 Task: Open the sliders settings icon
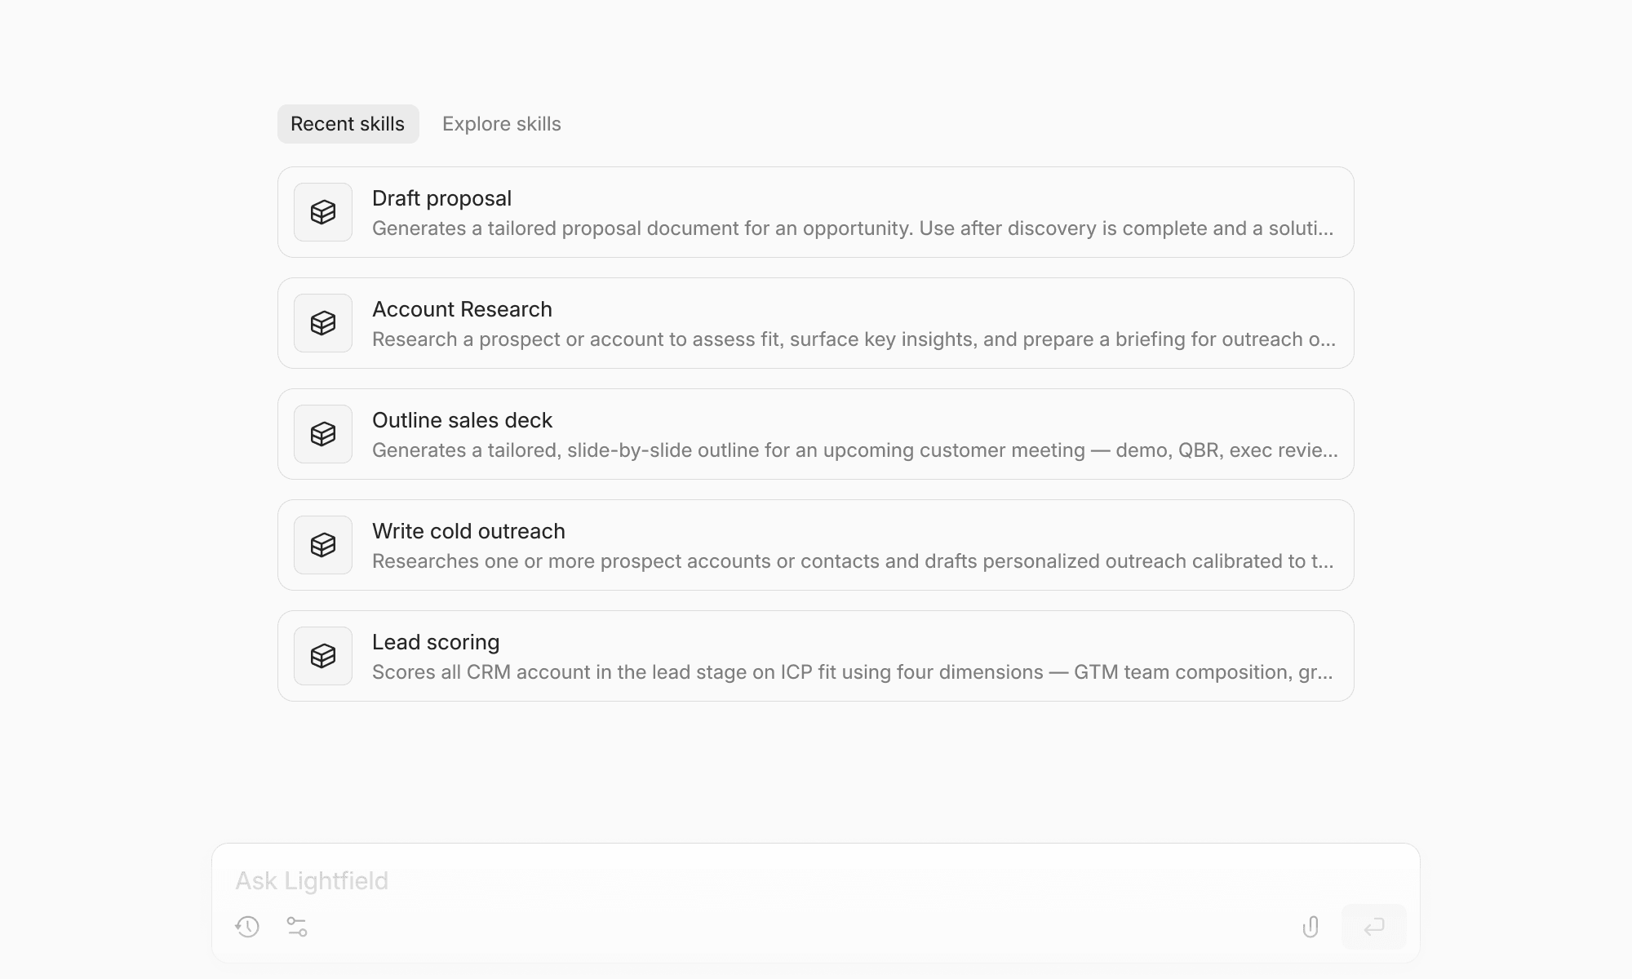coord(297,927)
